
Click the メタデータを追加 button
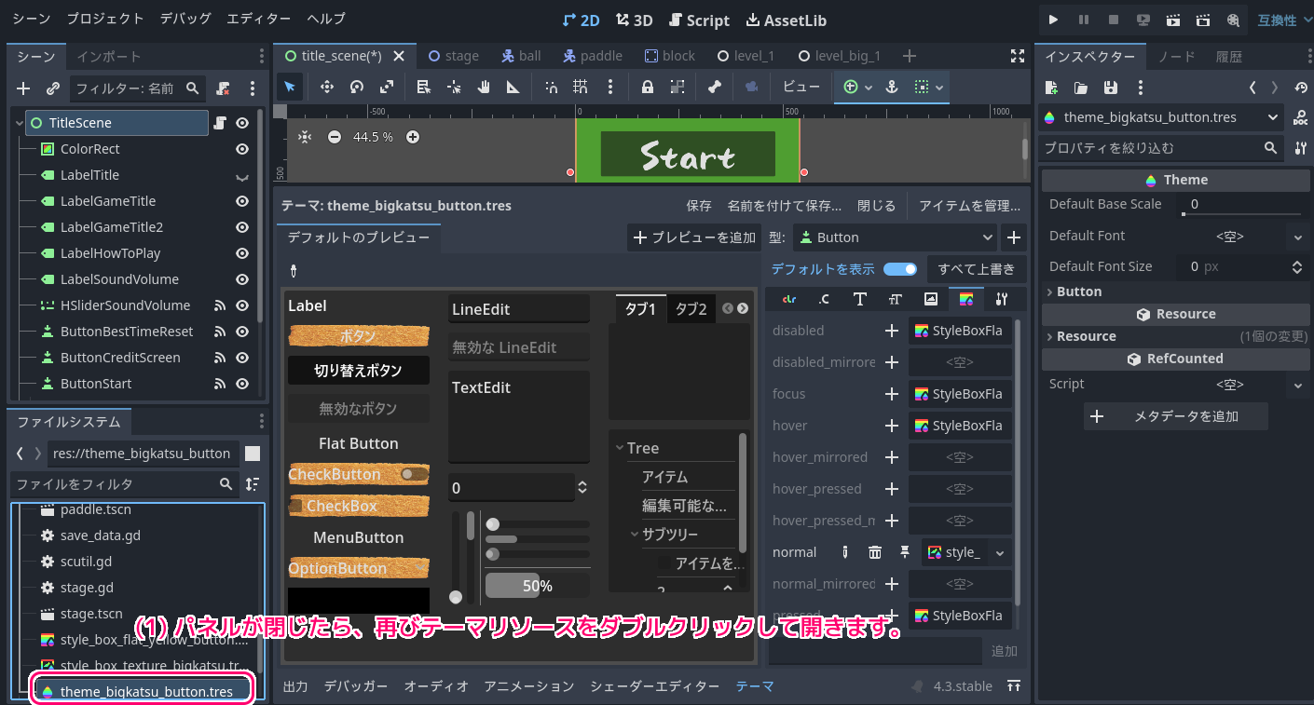click(1176, 416)
